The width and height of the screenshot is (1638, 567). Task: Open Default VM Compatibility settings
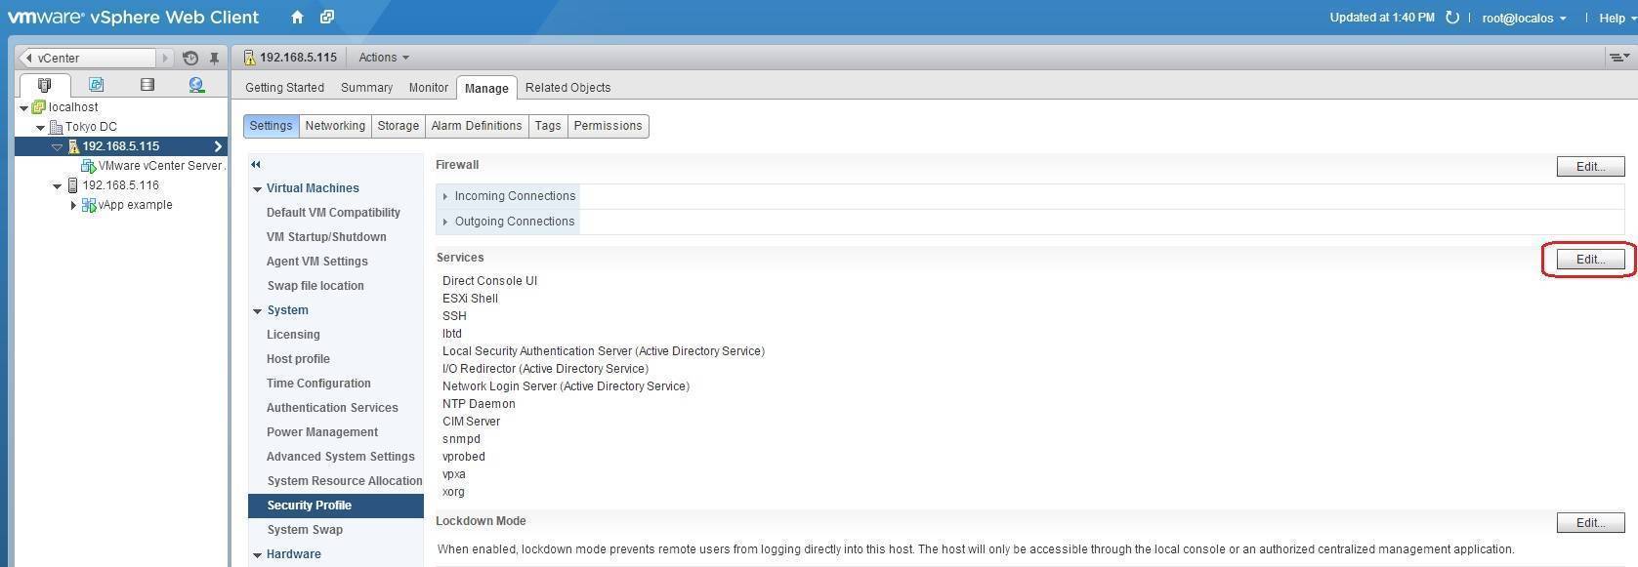[x=333, y=213]
